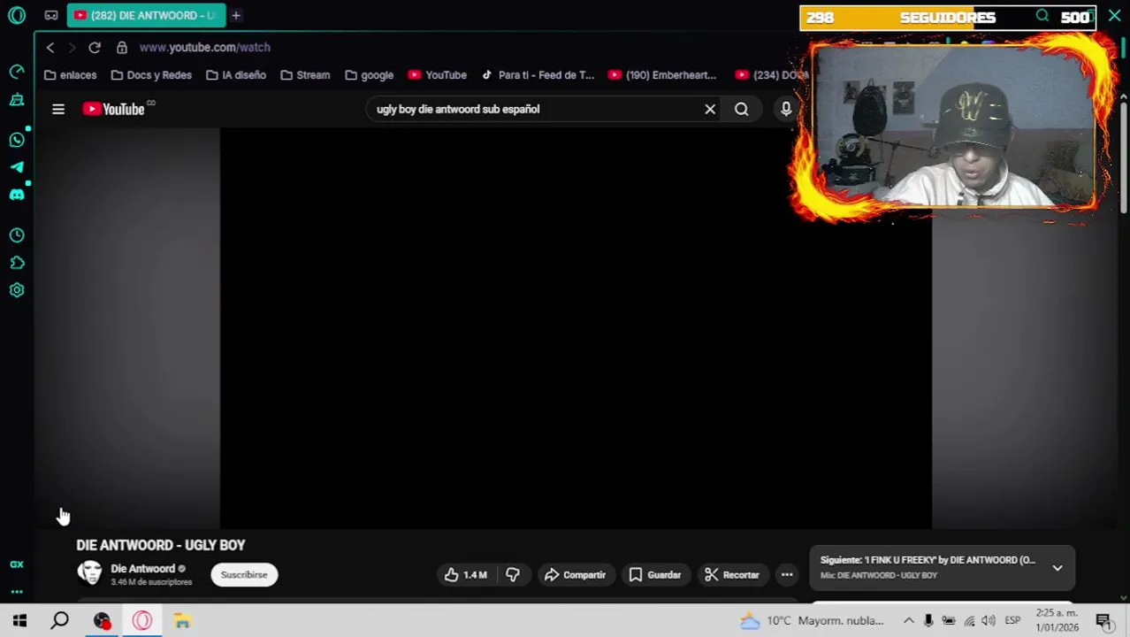The image size is (1130, 637).
Task: Open the Die Antwoord channel avatar
Action: [x=89, y=573]
